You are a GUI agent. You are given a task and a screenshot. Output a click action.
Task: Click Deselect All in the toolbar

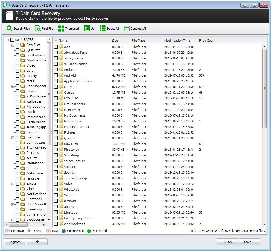pyautogui.click(x=135, y=28)
